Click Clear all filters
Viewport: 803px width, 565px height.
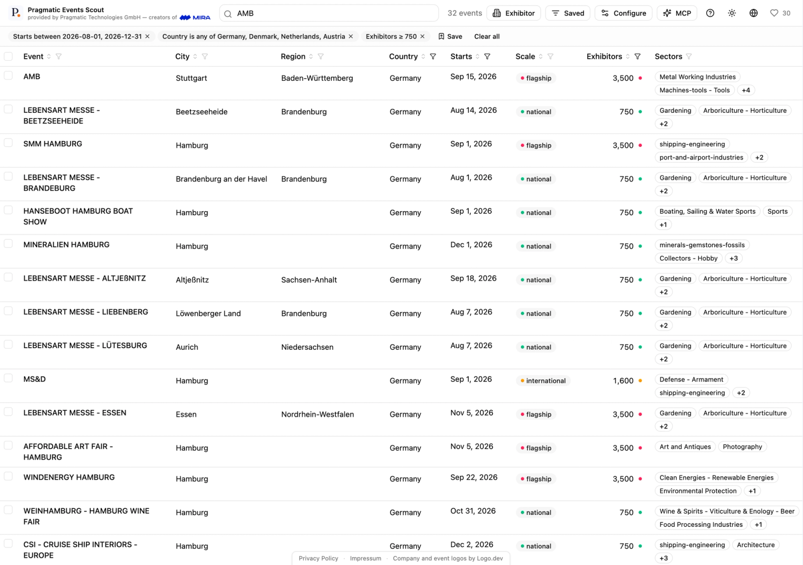pyautogui.click(x=487, y=37)
